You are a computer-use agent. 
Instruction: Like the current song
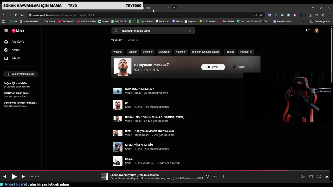coord(215,177)
